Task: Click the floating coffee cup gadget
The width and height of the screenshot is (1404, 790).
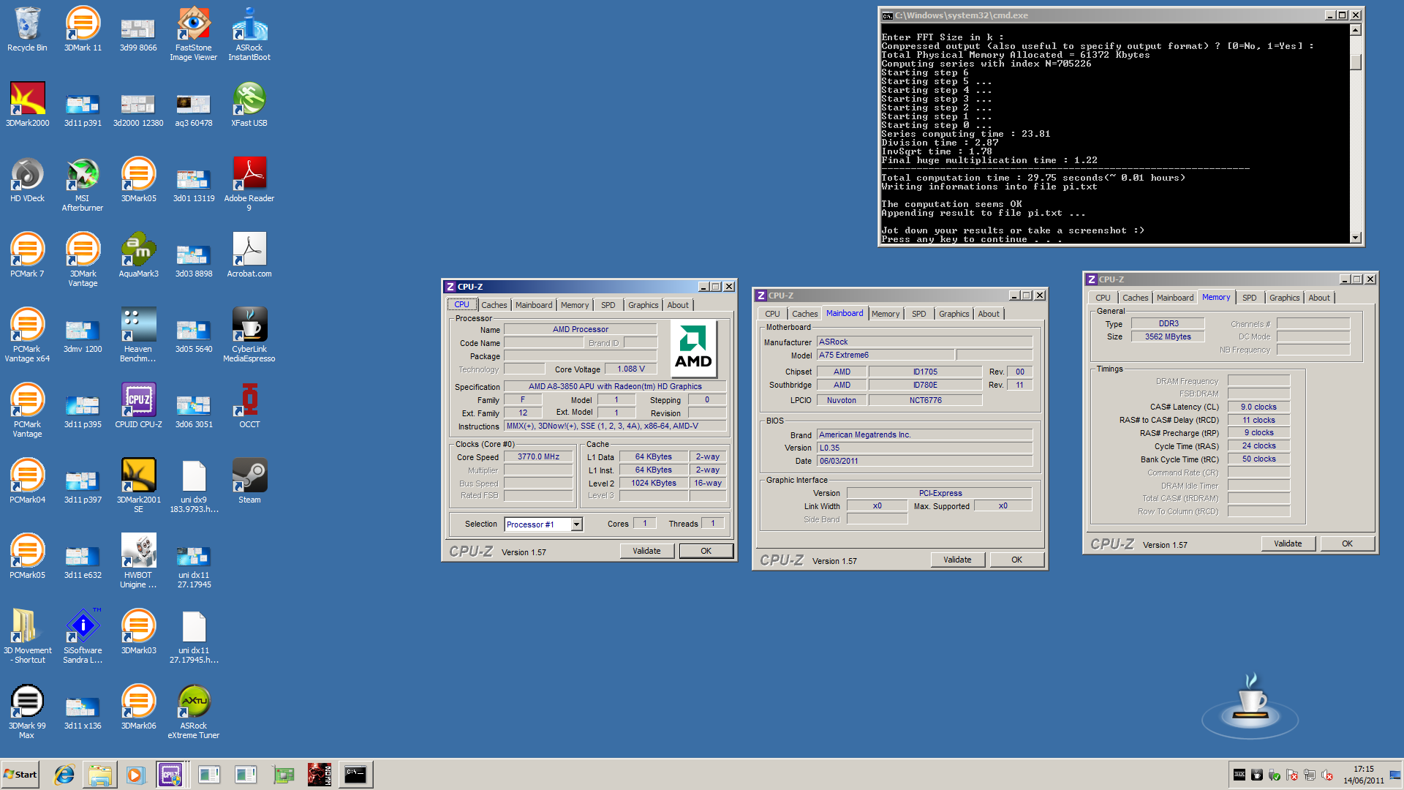Action: 1250,707
